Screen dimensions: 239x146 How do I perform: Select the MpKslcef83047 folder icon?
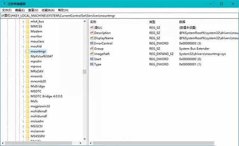tap(27, 56)
